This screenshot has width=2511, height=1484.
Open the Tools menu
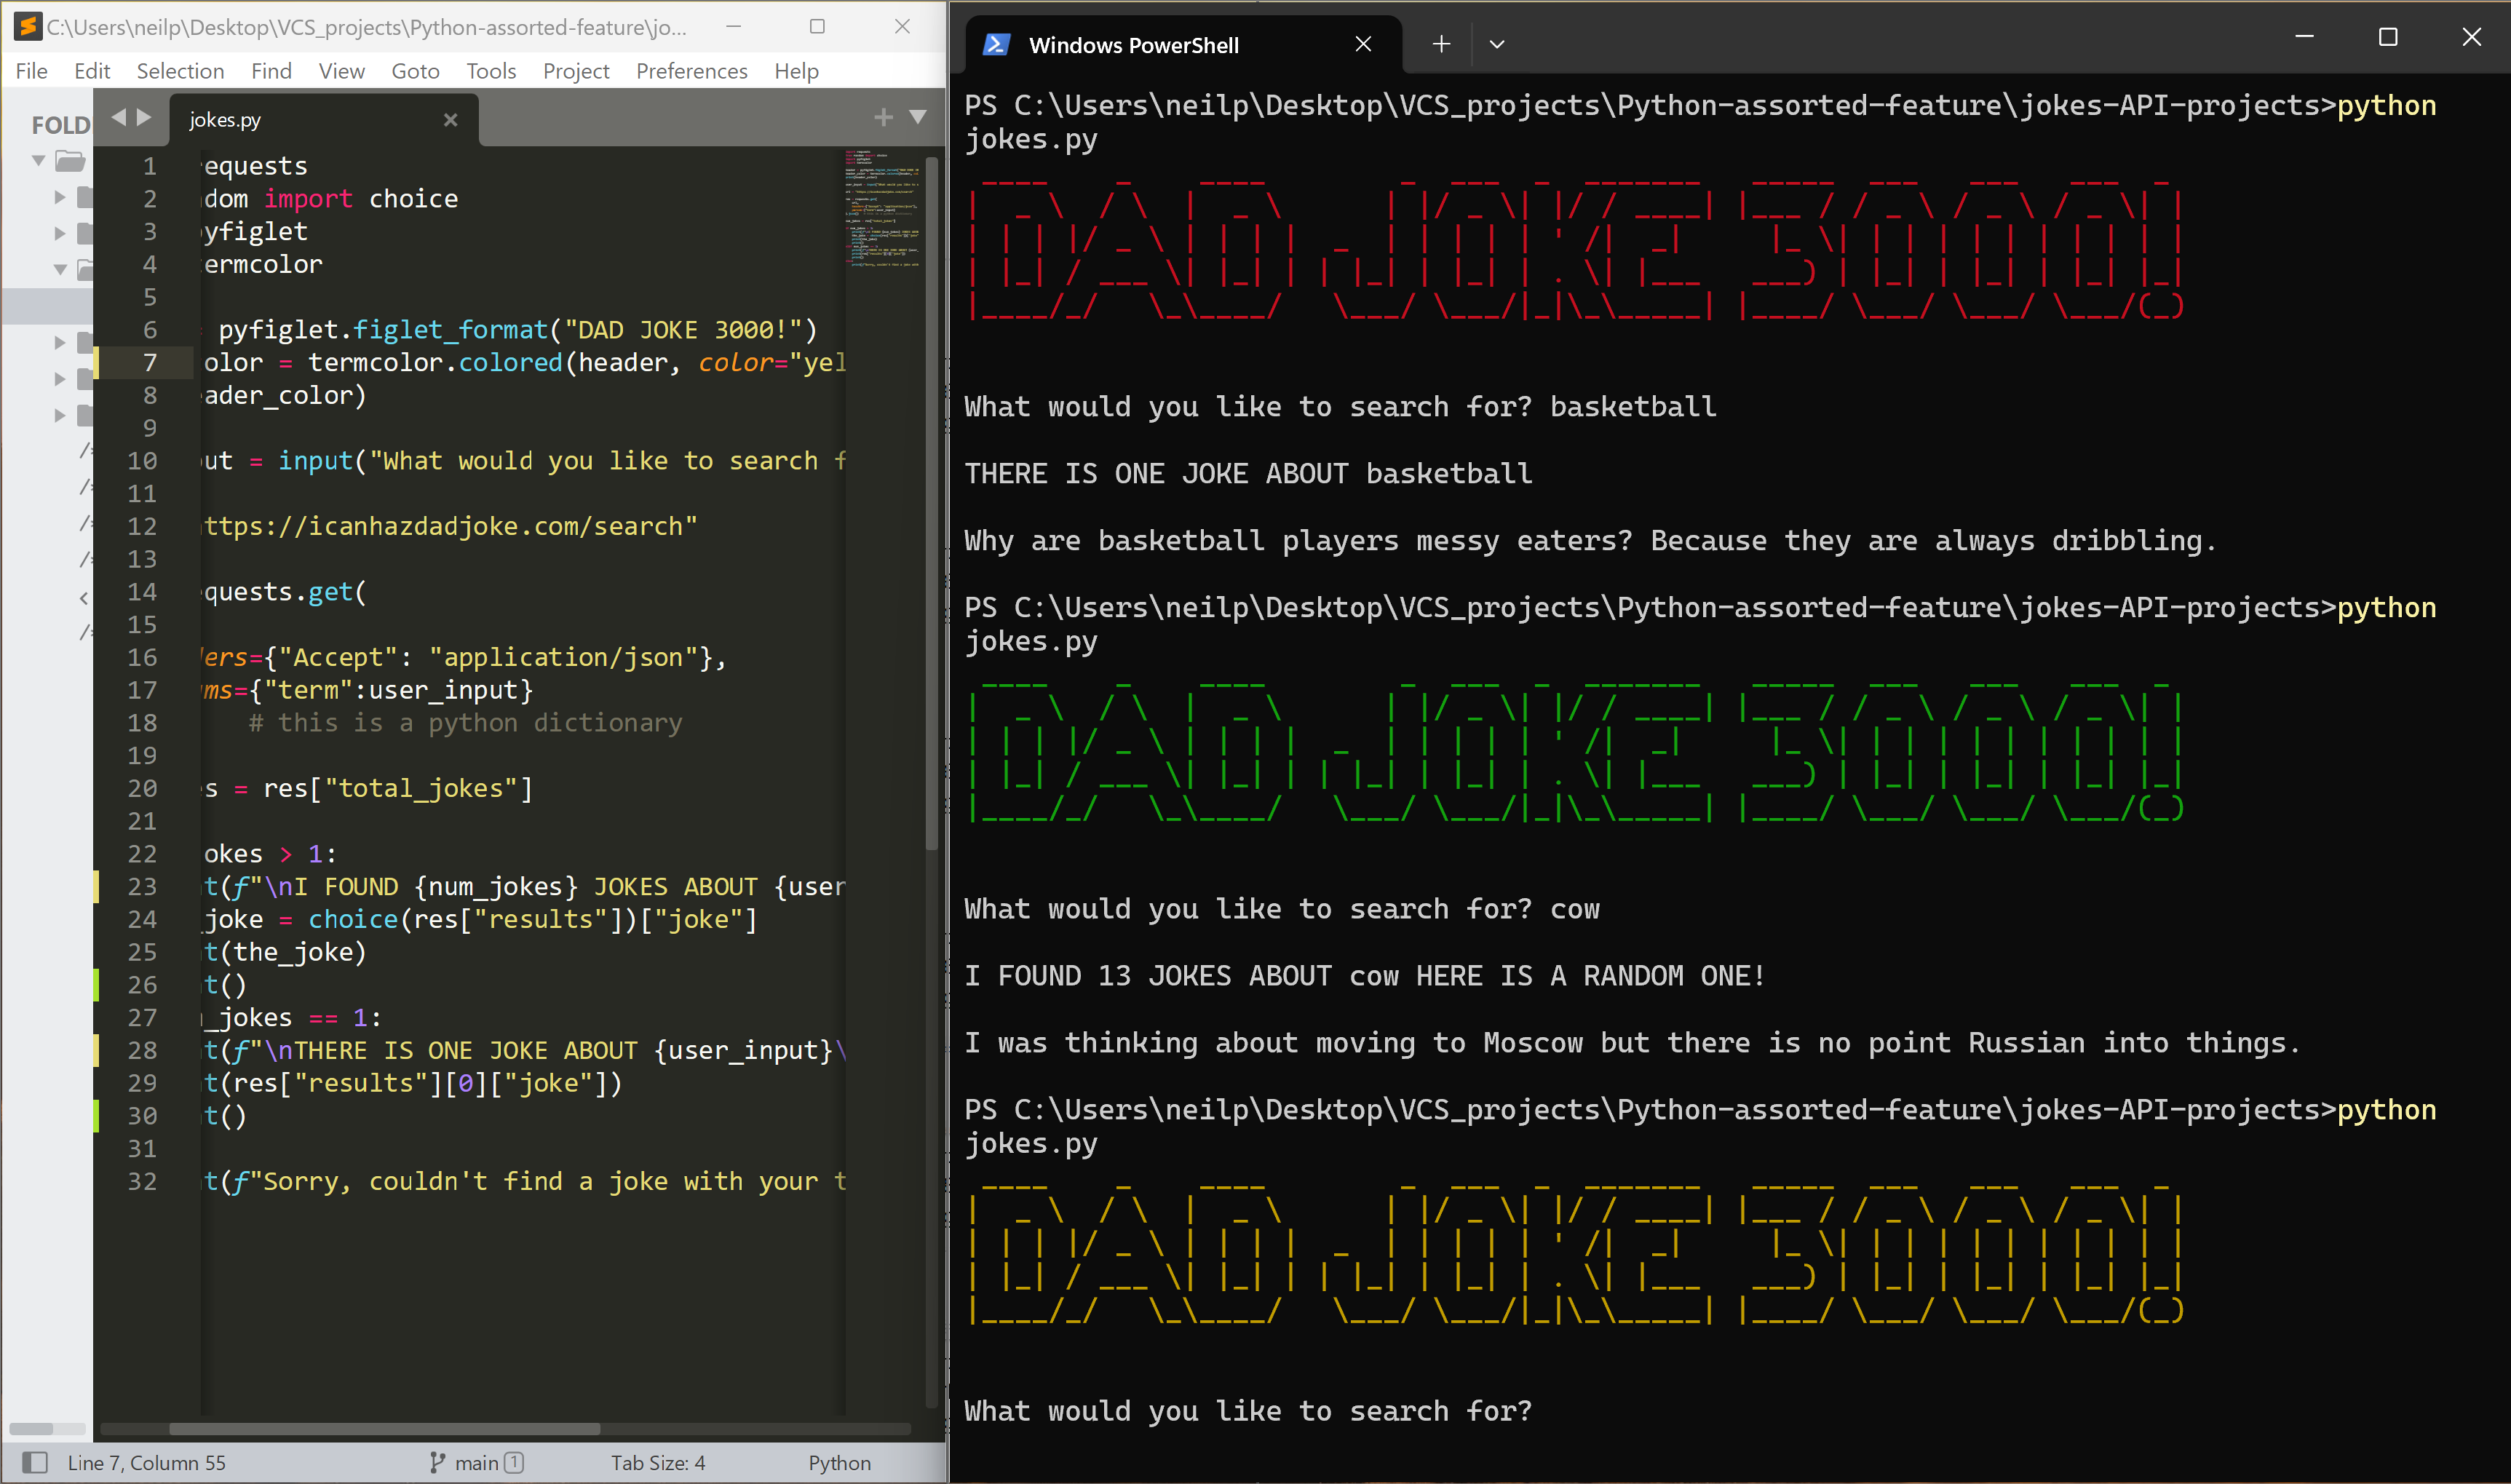491,71
